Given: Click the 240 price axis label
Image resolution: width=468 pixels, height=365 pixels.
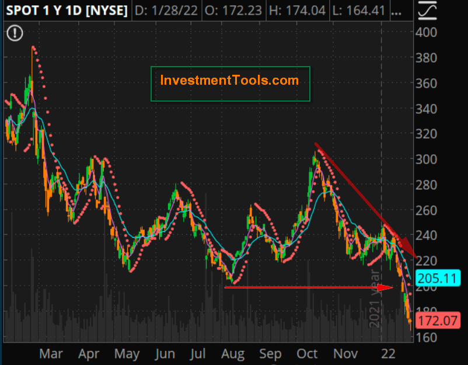Looking at the screenshot, I should (426, 235).
